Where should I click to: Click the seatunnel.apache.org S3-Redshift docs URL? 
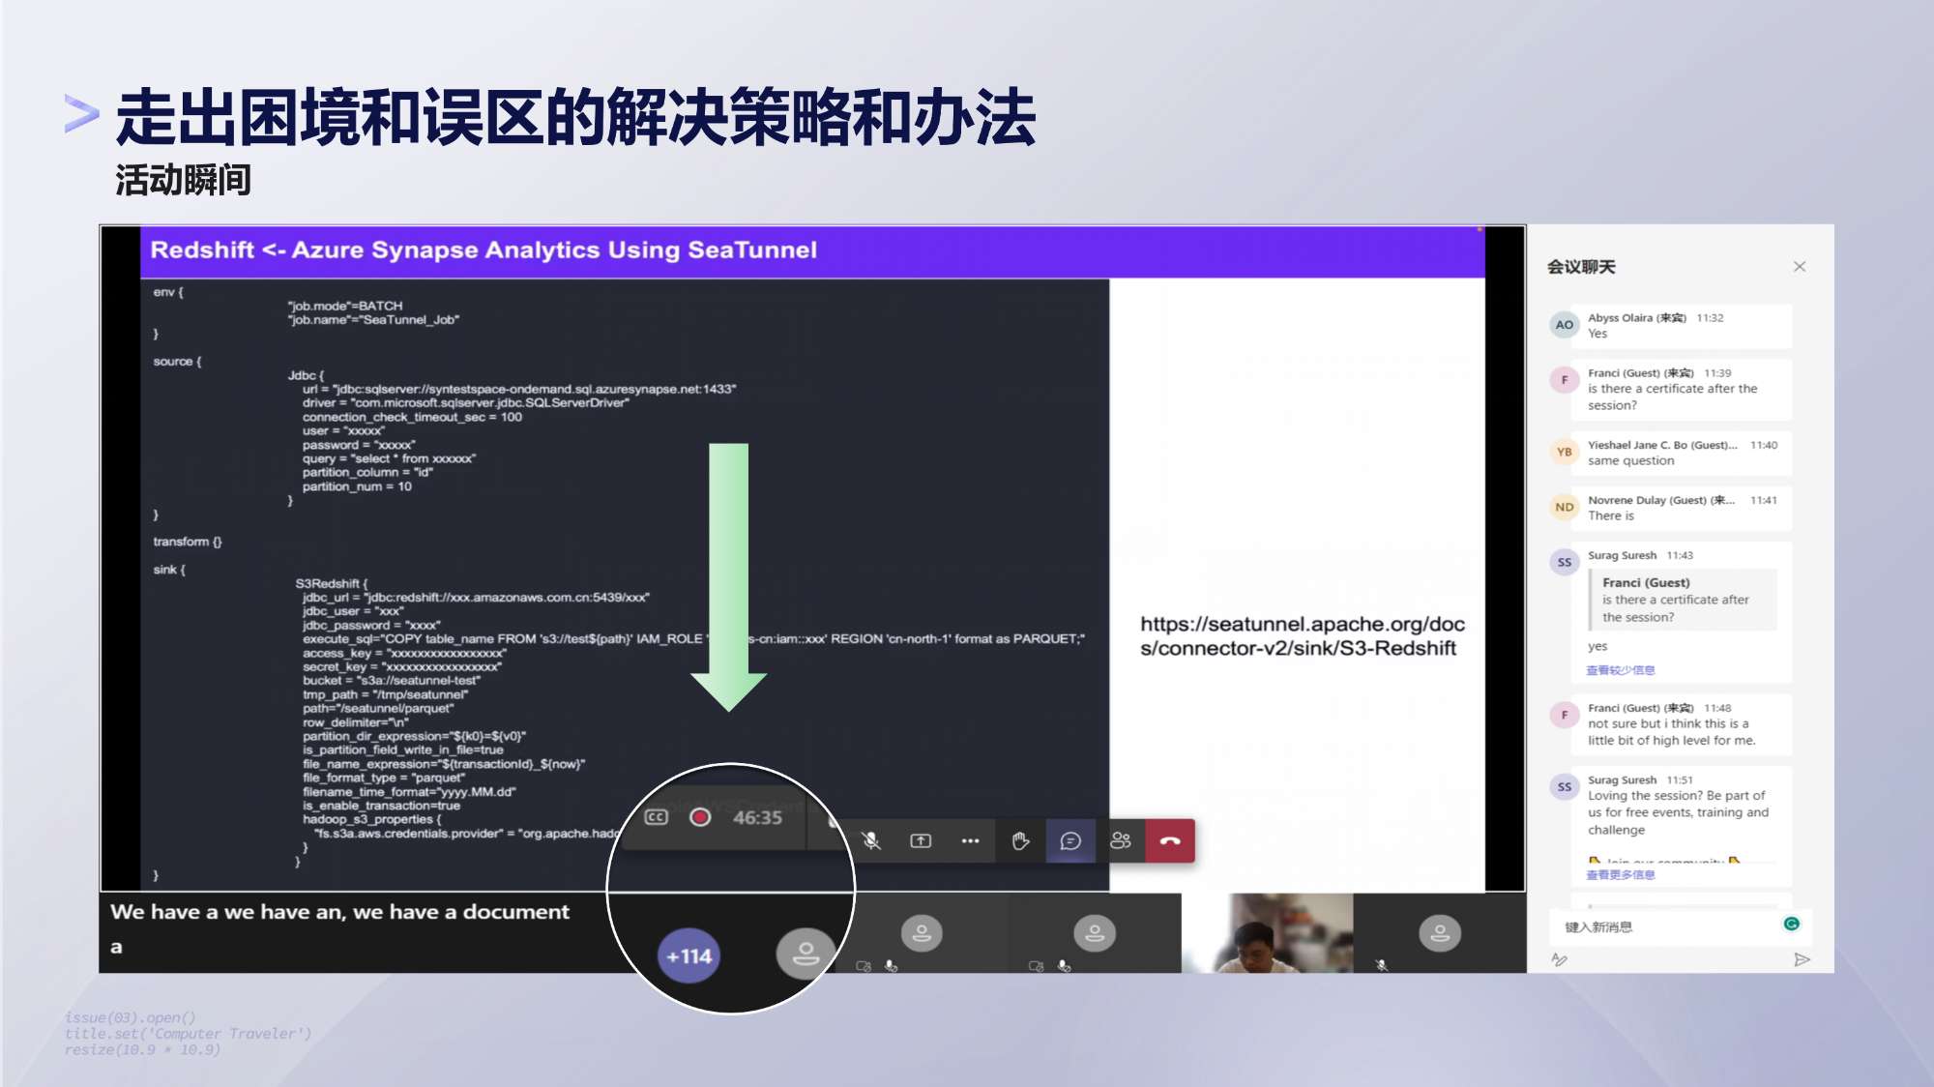click(1302, 636)
